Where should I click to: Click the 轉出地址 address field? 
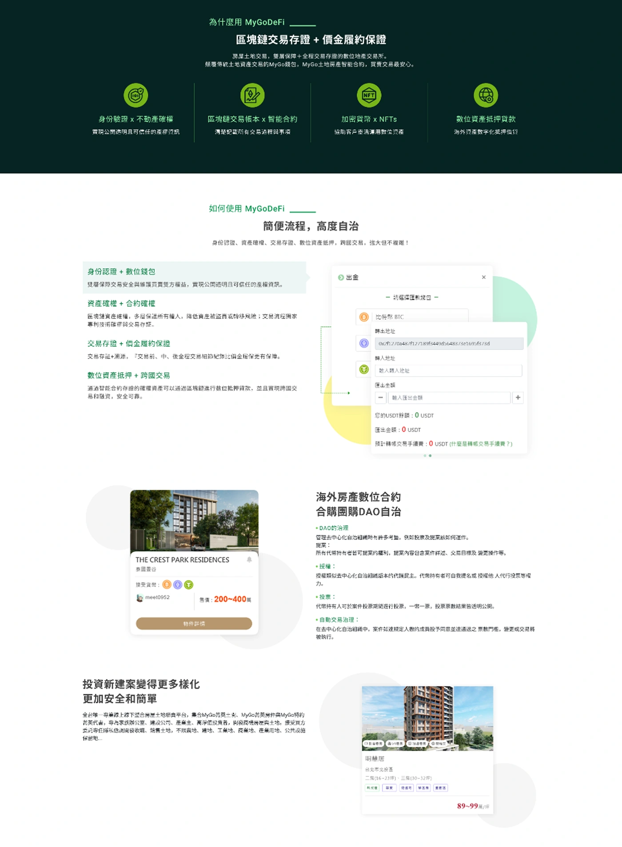(x=449, y=343)
